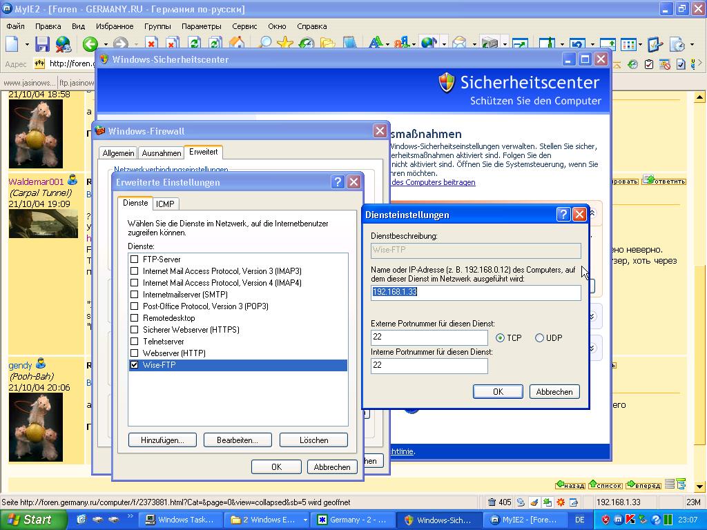The height and width of the screenshot is (530, 707).
Task: Click the Font size letter A icon
Action: pyautogui.click(x=375, y=43)
